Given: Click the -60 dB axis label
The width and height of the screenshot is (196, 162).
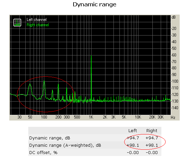Looking at the screenshot, I should (x=174, y=55).
